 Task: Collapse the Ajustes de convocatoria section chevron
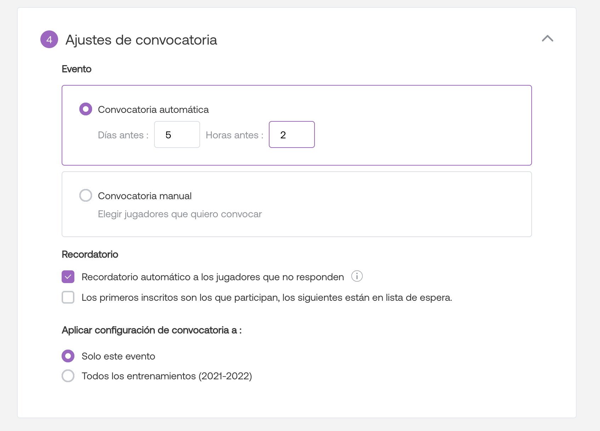tap(547, 39)
